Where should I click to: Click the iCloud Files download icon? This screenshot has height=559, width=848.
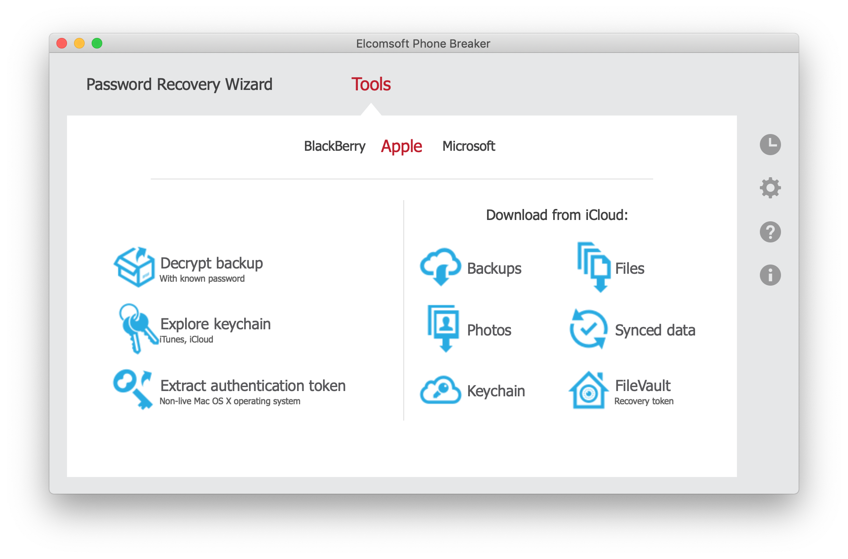click(593, 267)
